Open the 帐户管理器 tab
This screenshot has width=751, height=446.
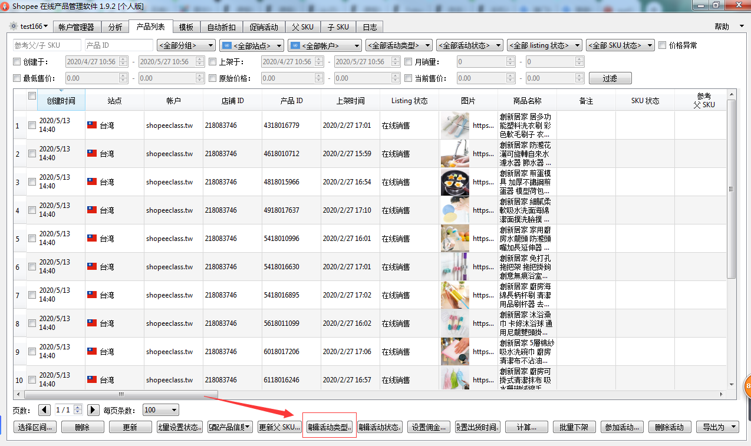(76, 27)
